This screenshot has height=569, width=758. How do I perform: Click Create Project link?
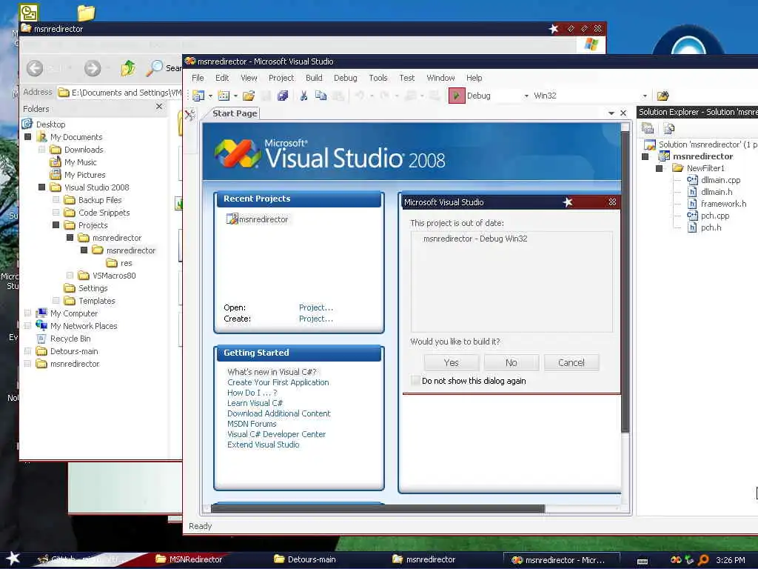[315, 319]
